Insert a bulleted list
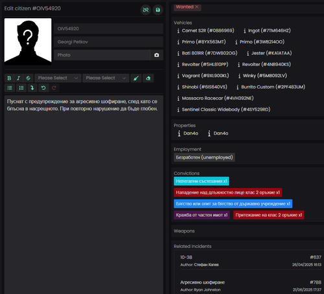 pyautogui.click(x=10, y=88)
